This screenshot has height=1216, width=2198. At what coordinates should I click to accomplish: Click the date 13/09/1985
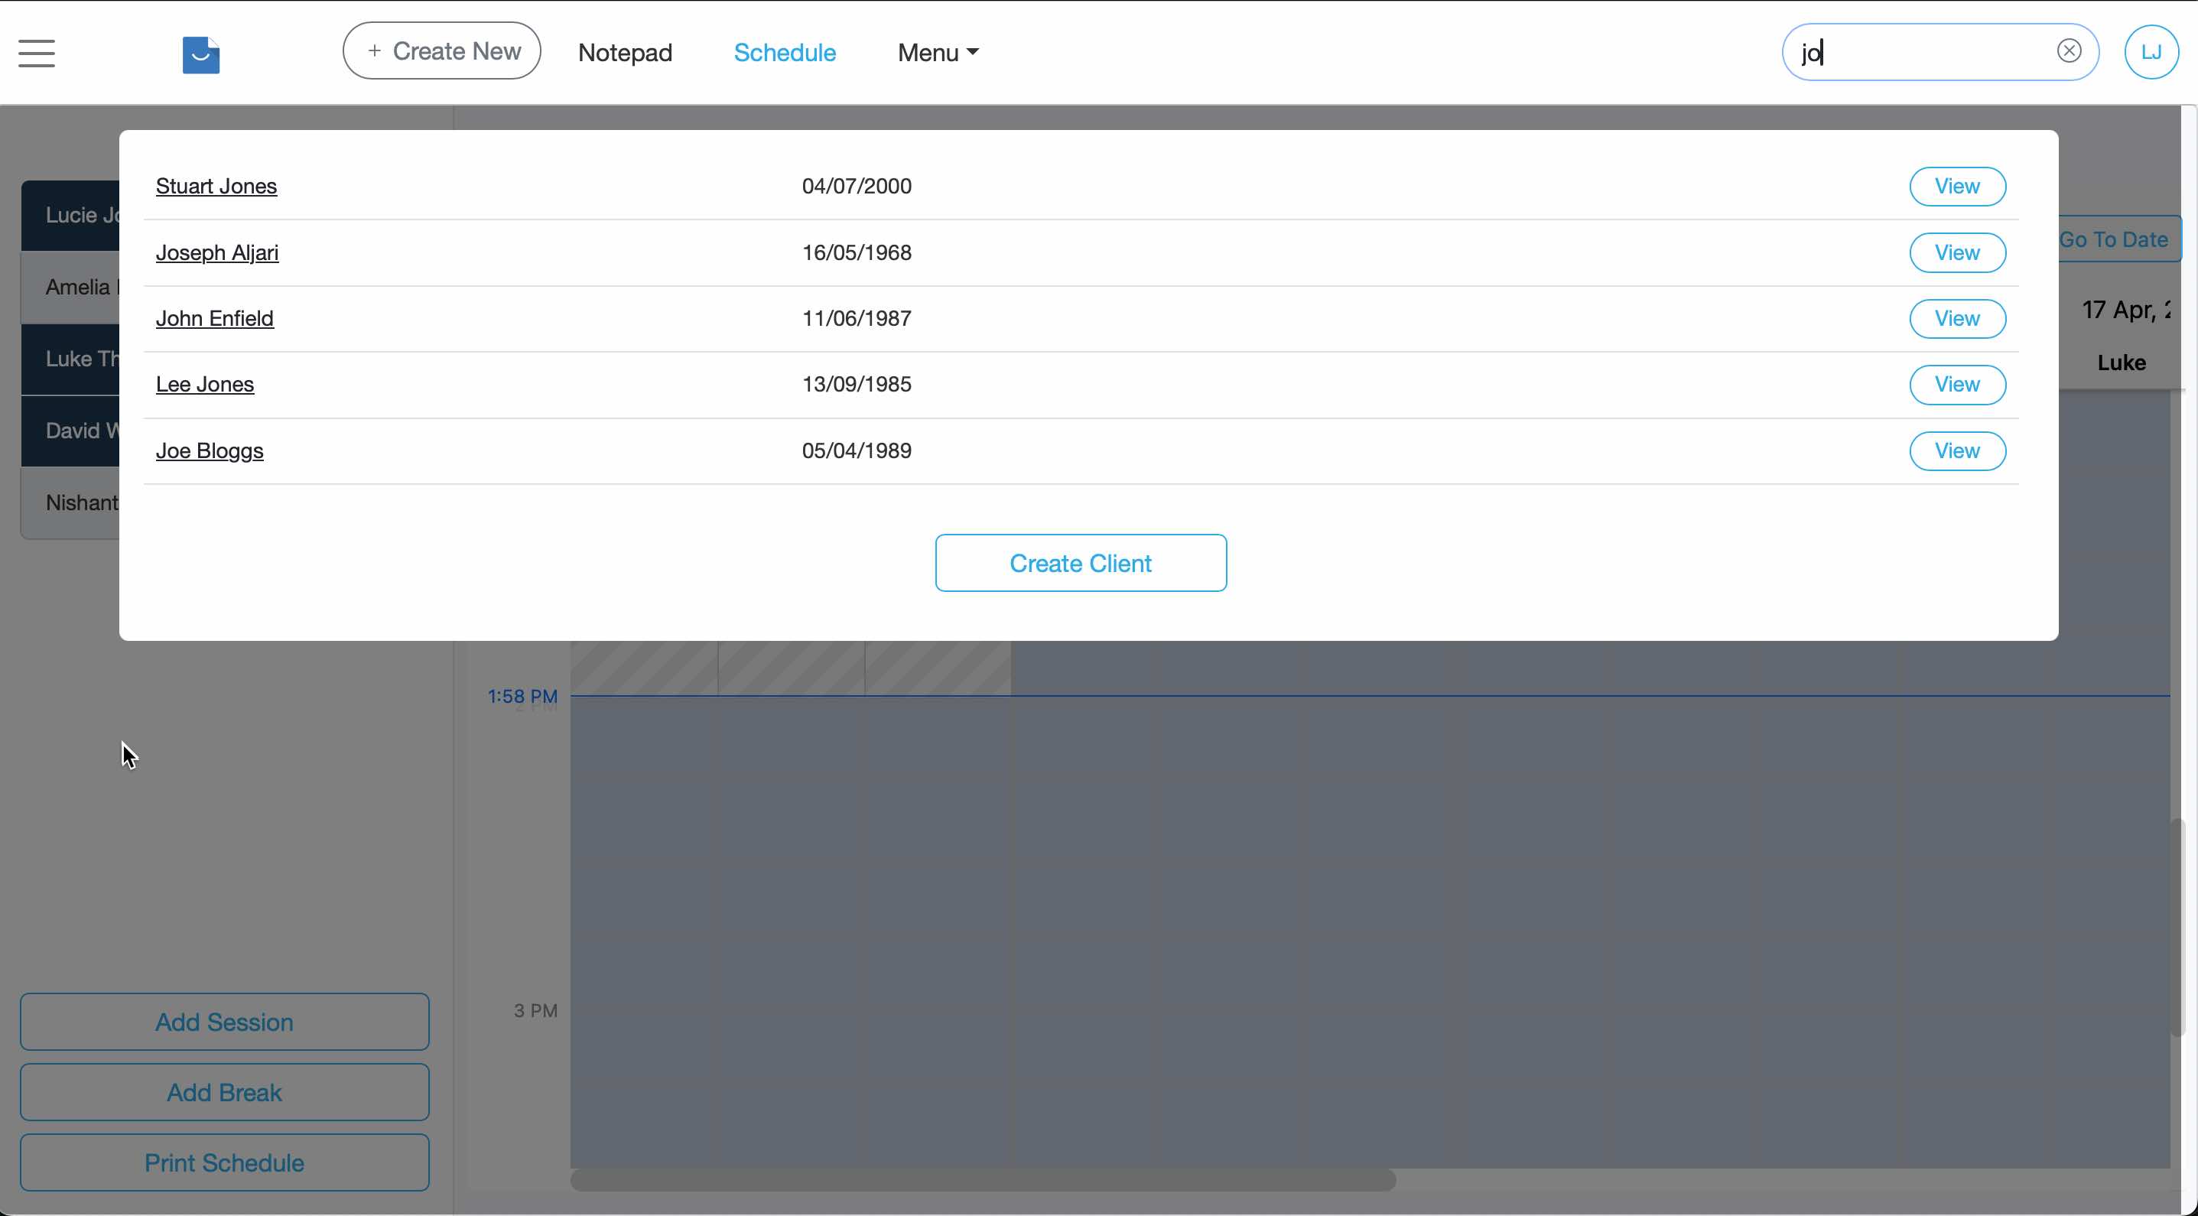point(856,384)
